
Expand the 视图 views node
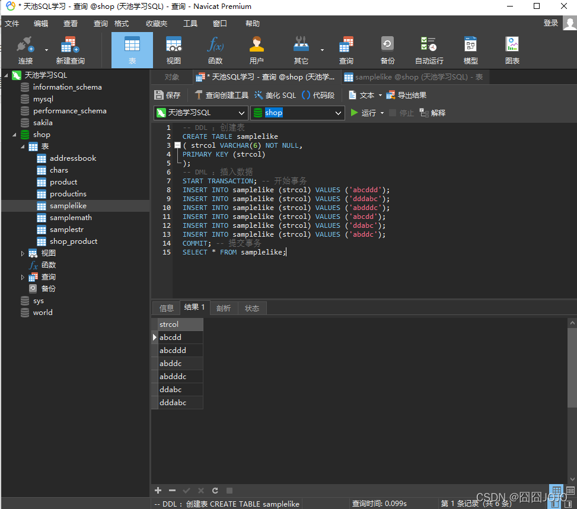point(23,253)
